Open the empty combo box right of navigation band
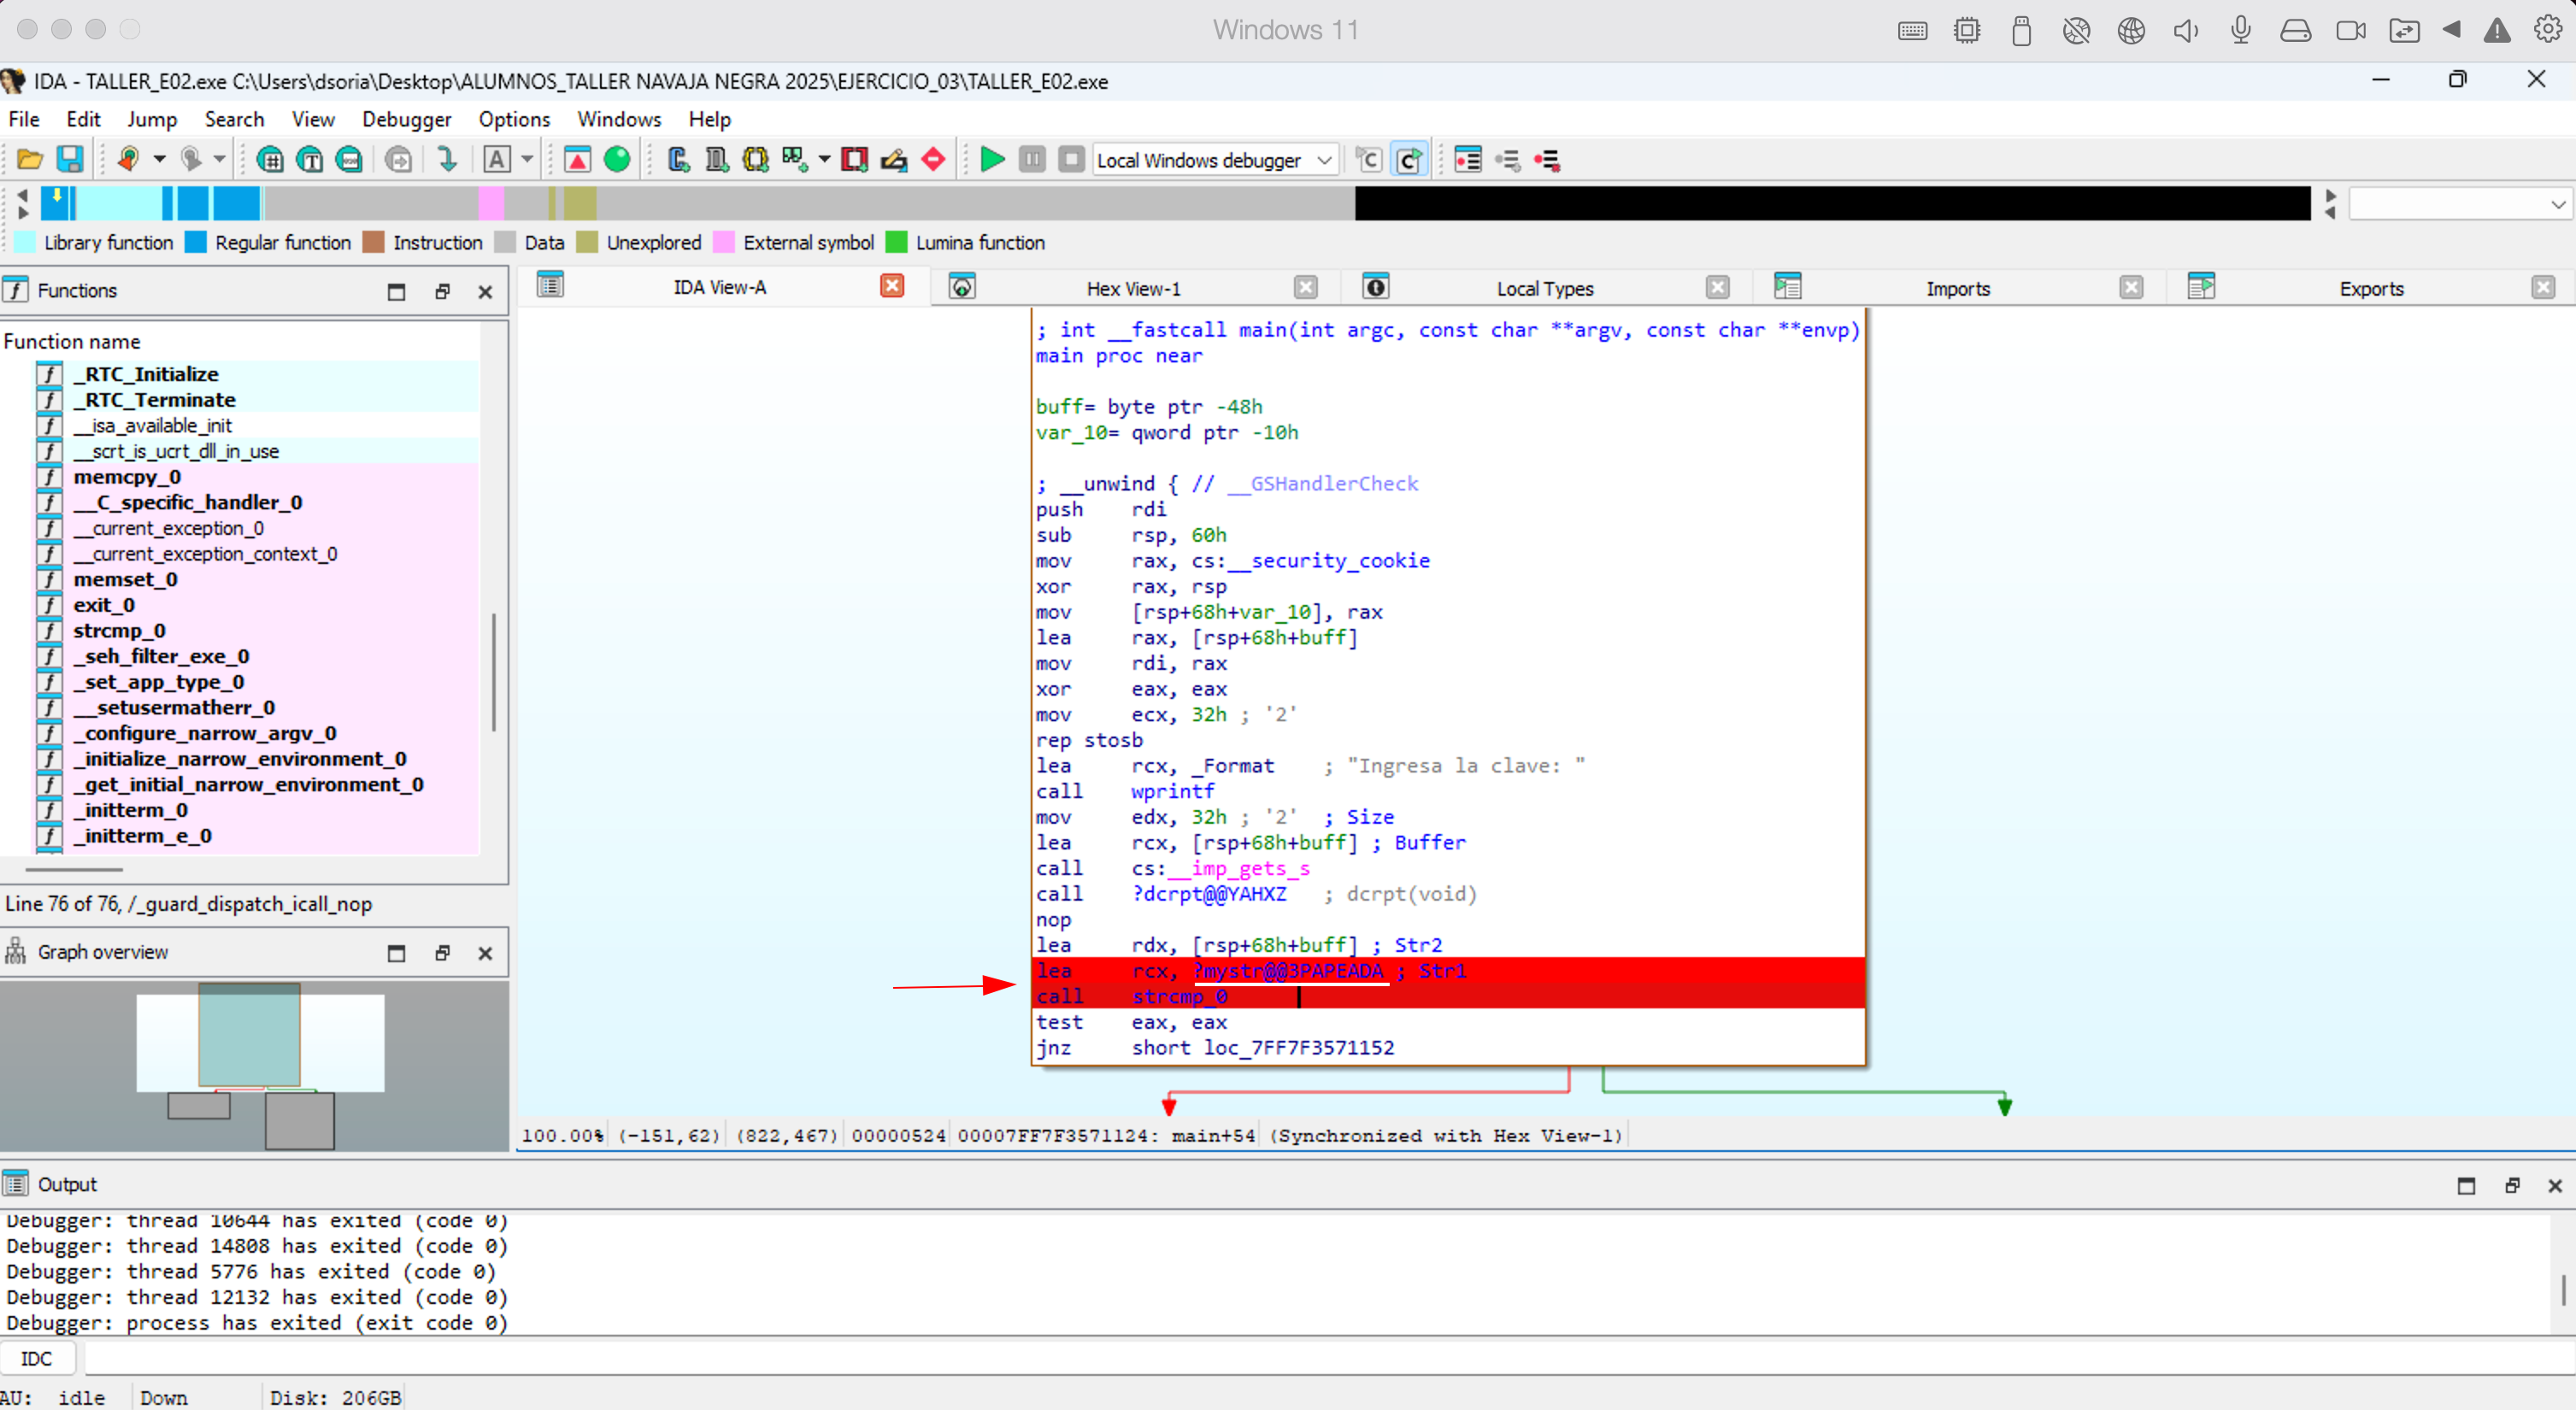This screenshot has height=1410, width=2576. pyautogui.click(x=2459, y=204)
